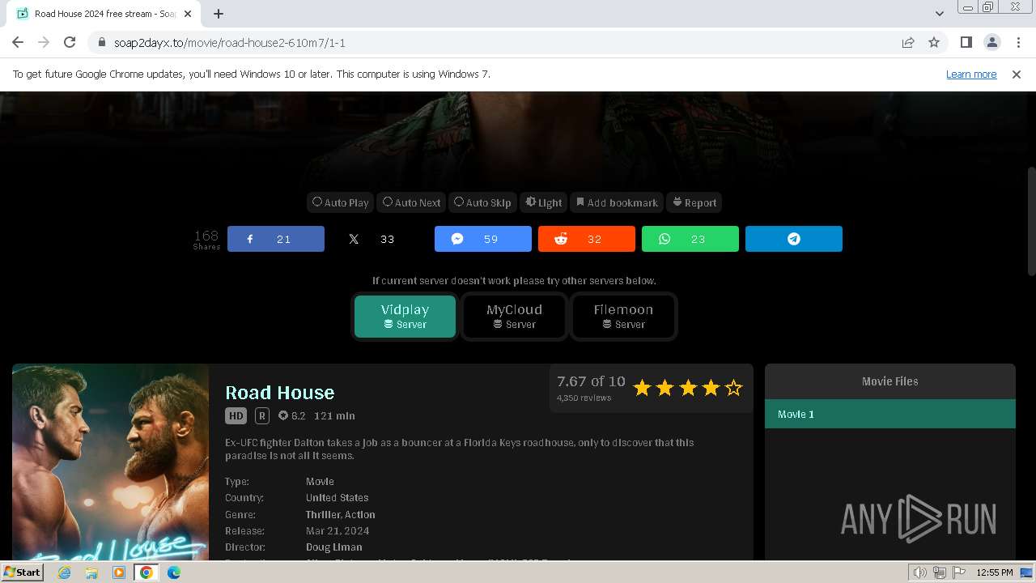This screenshot has height=583, width=1036.
Task: Rate two stars for Road House
Action: point(664,388)
